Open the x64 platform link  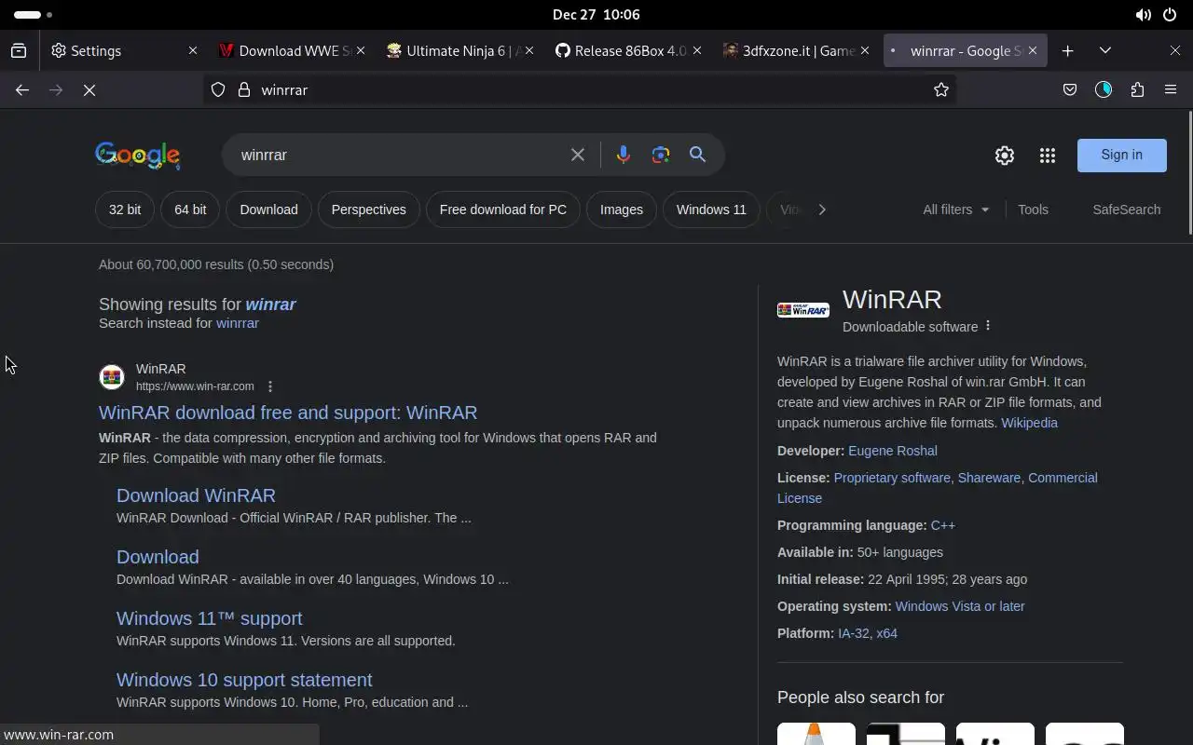click(x=886, y=633)
